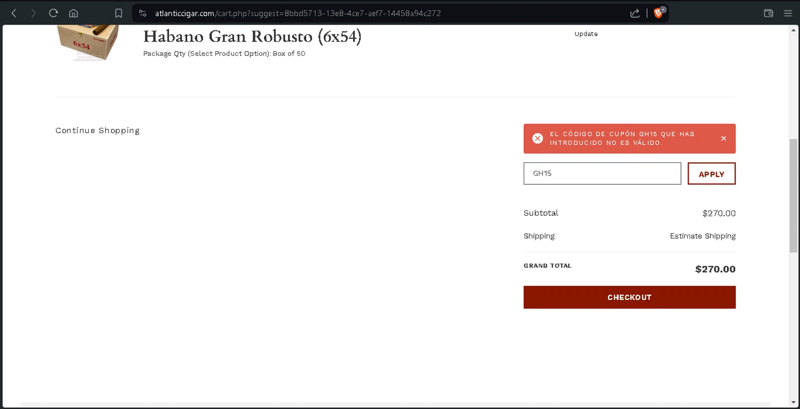Click the atlanticcigar.com URL in address bar
This screenshot has width=800, height=409.
298,13
